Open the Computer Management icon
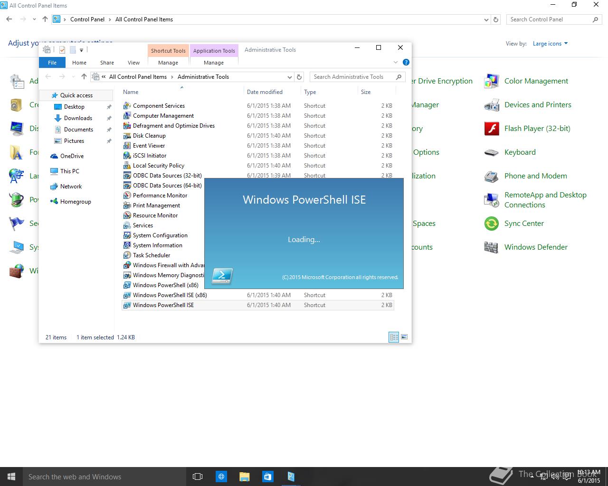 tap(127, 116)
